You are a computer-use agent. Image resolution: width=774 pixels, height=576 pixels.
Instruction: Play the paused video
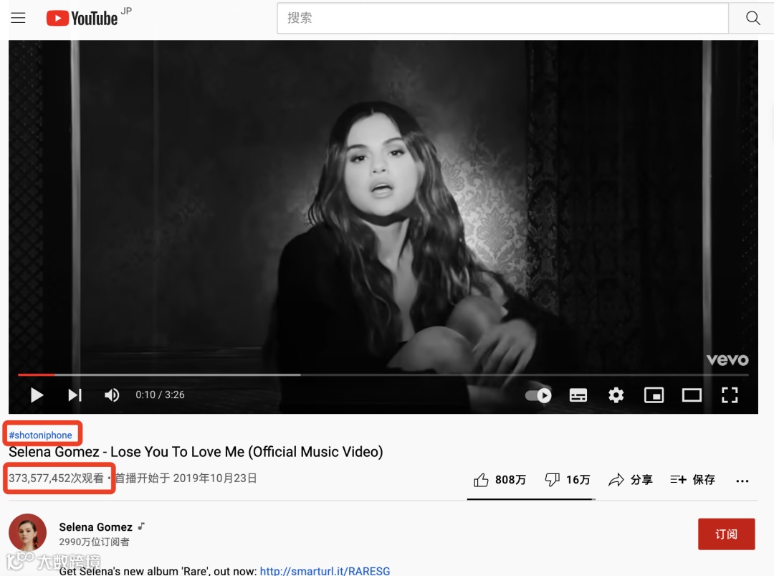click(37, 395)
